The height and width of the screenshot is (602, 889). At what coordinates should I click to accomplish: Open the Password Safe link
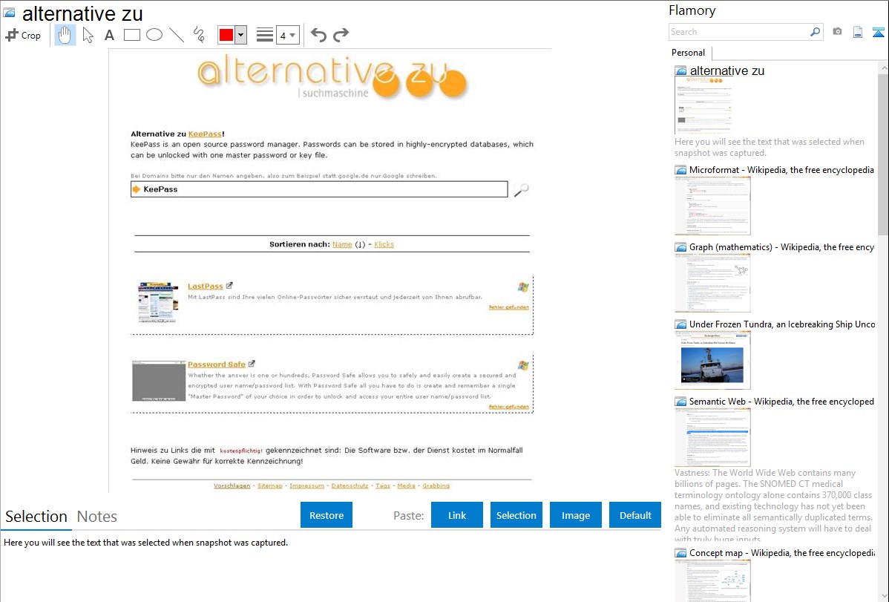217,364
